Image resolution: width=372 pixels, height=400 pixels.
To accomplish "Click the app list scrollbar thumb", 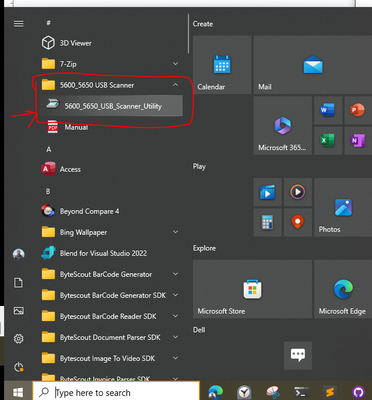I will click(x=188, y=34).
